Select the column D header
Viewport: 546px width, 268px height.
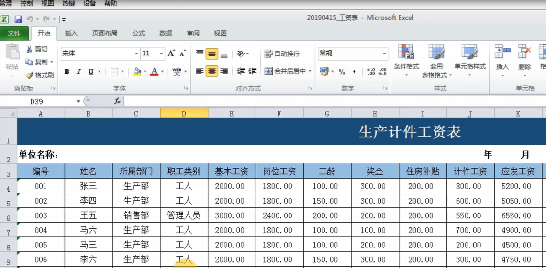click(x=184, y=113)
